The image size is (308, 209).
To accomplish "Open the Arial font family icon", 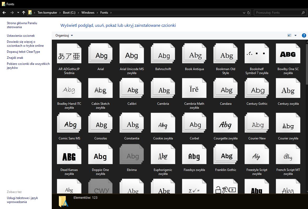I will coord(100,54).
